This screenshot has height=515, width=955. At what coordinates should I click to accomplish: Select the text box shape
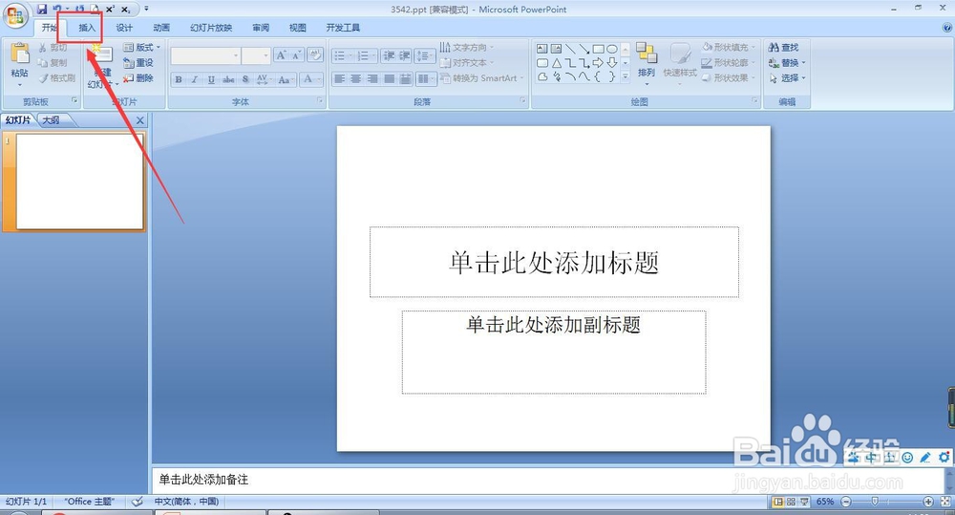(542, 49)
